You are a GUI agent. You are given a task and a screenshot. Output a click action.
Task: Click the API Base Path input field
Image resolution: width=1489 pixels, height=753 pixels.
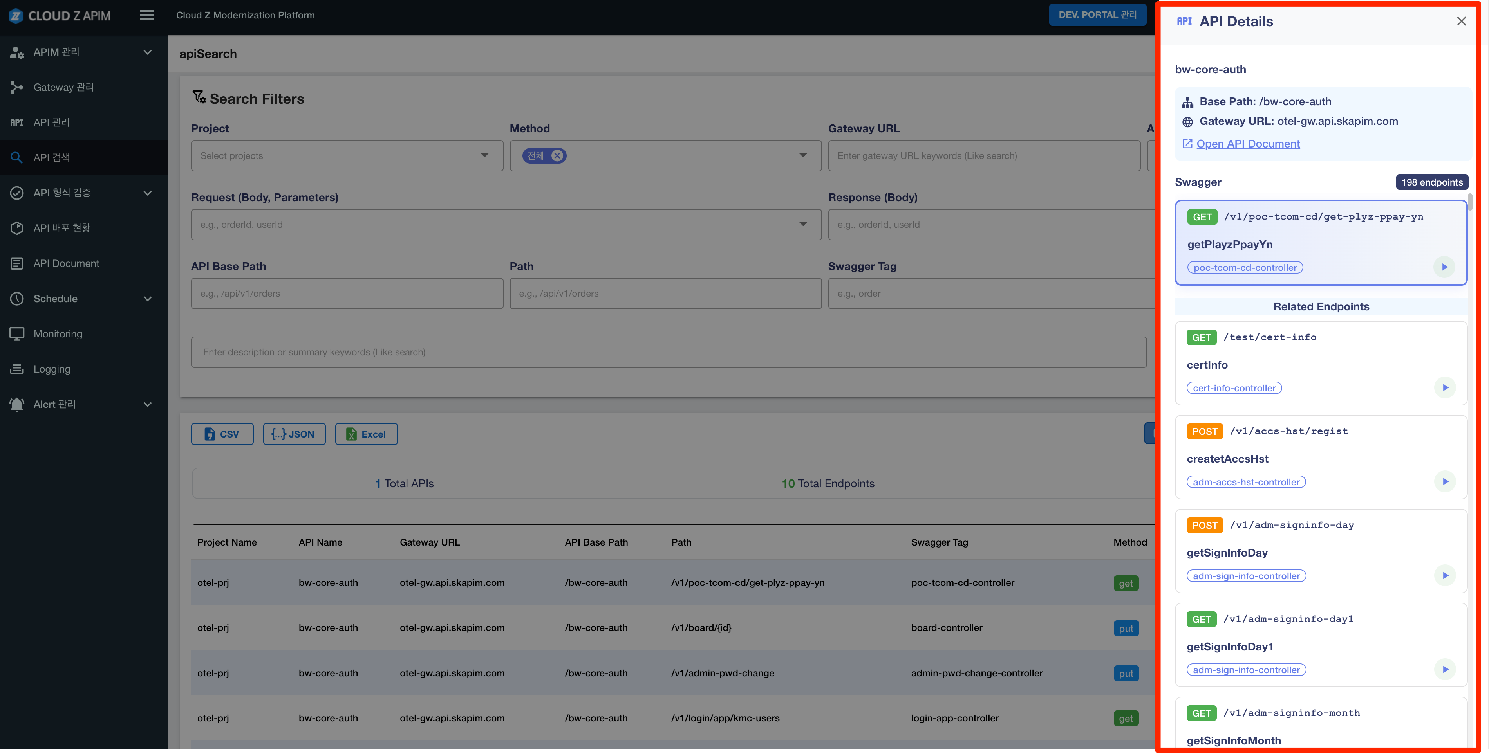[x=347, y=294]
